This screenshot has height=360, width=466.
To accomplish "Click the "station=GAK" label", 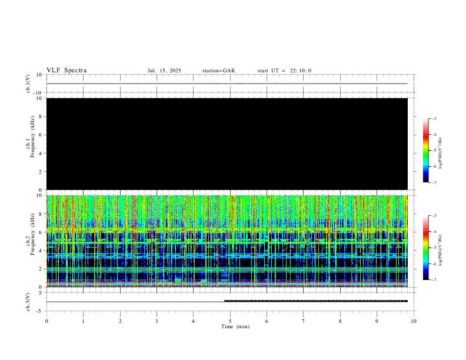I will (218, 71).
